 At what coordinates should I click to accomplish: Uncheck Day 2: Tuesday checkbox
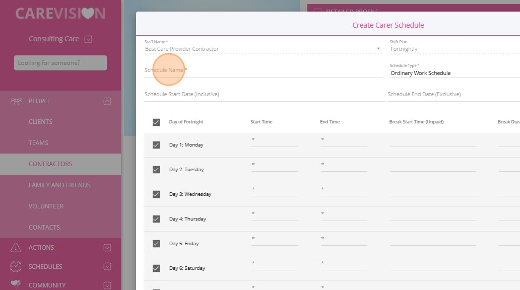point(156,170)
